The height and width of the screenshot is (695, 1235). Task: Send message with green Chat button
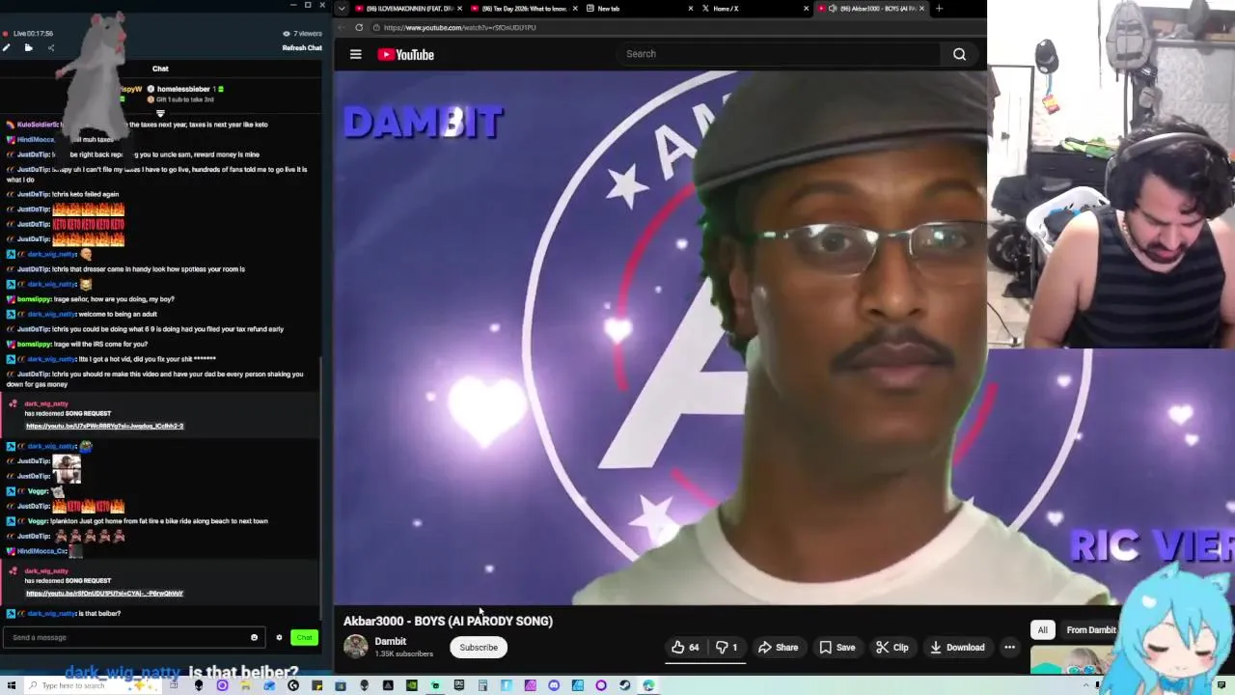pyautogui.click(x=304, y=637)
